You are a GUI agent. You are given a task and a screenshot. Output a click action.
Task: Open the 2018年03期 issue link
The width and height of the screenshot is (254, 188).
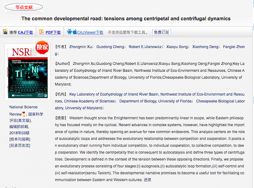coord(19,133)
